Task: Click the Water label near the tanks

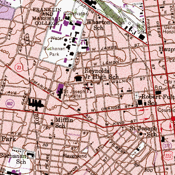Action: pyautogui.click(x=57, y=38)
